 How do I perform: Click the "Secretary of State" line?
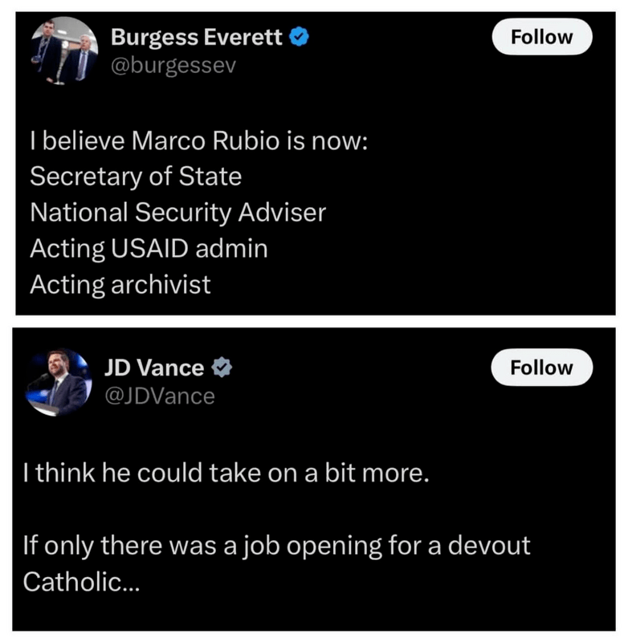click(x=136, y=177)
